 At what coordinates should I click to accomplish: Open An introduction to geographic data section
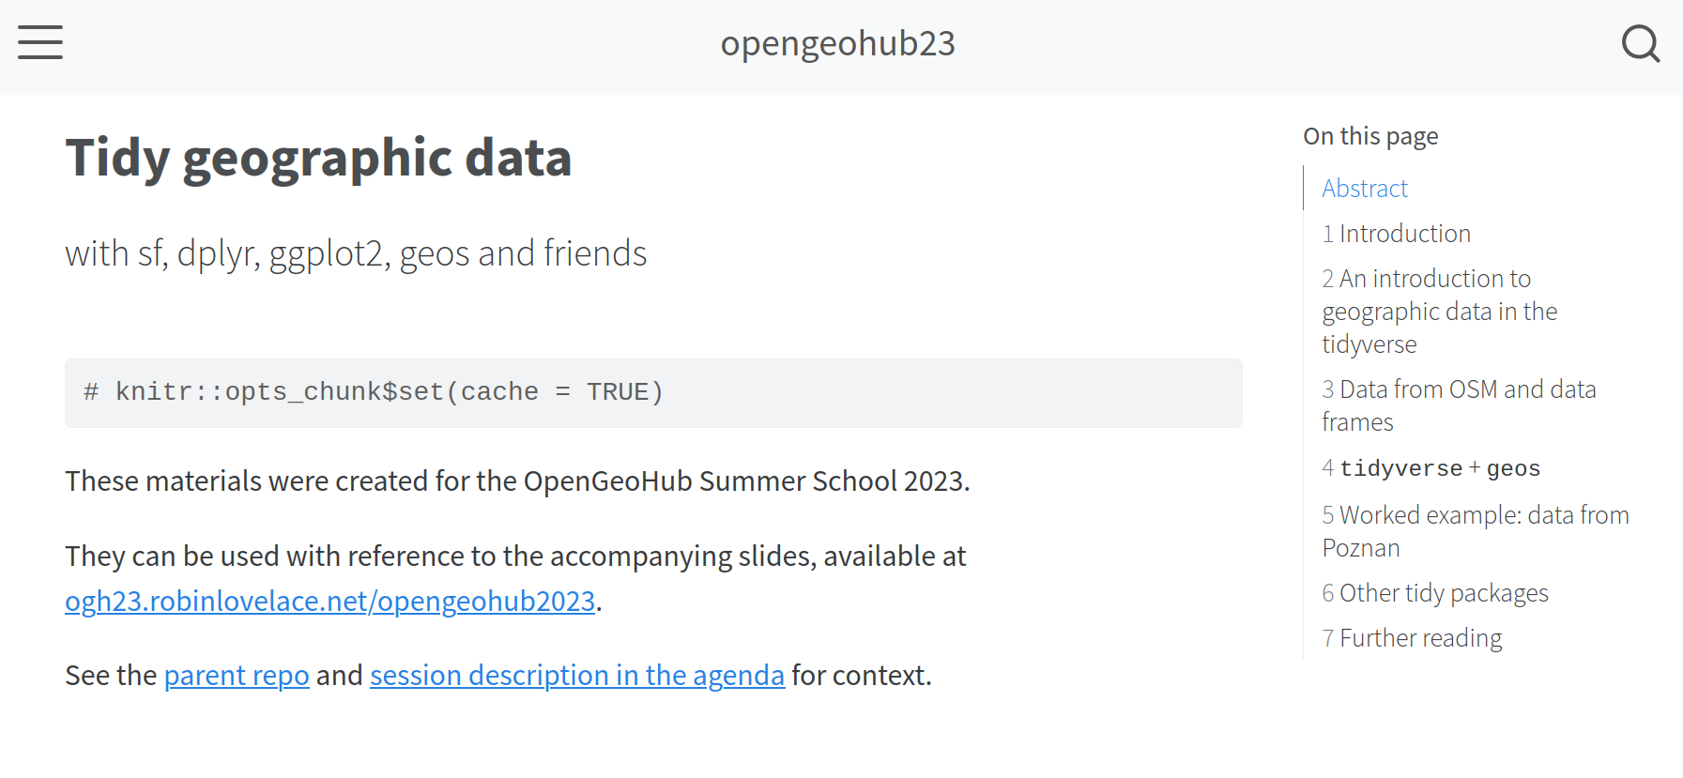coord(1438,311)
